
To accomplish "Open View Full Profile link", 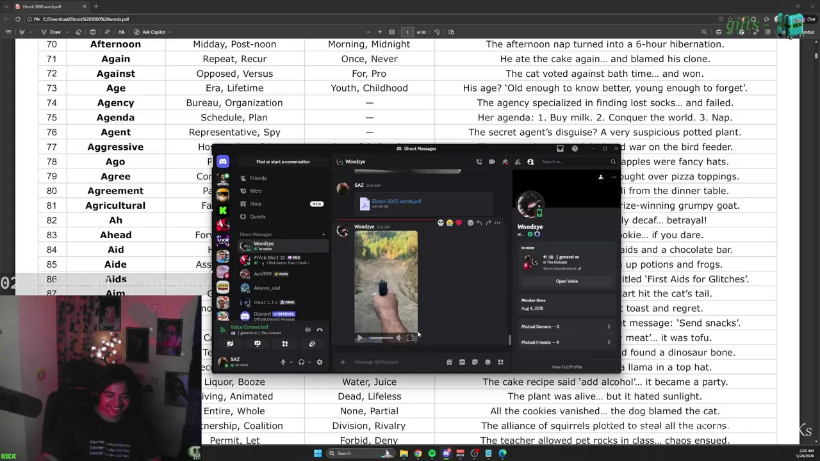I will pos(566,367).
